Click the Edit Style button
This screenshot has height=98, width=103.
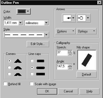click(x=38, y=44)
